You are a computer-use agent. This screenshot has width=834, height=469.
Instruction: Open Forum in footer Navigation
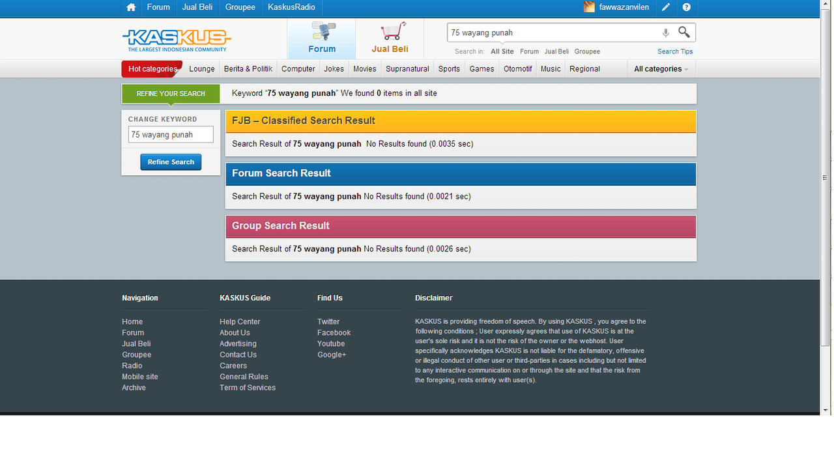pyautogui.click(x=133, y=333)
